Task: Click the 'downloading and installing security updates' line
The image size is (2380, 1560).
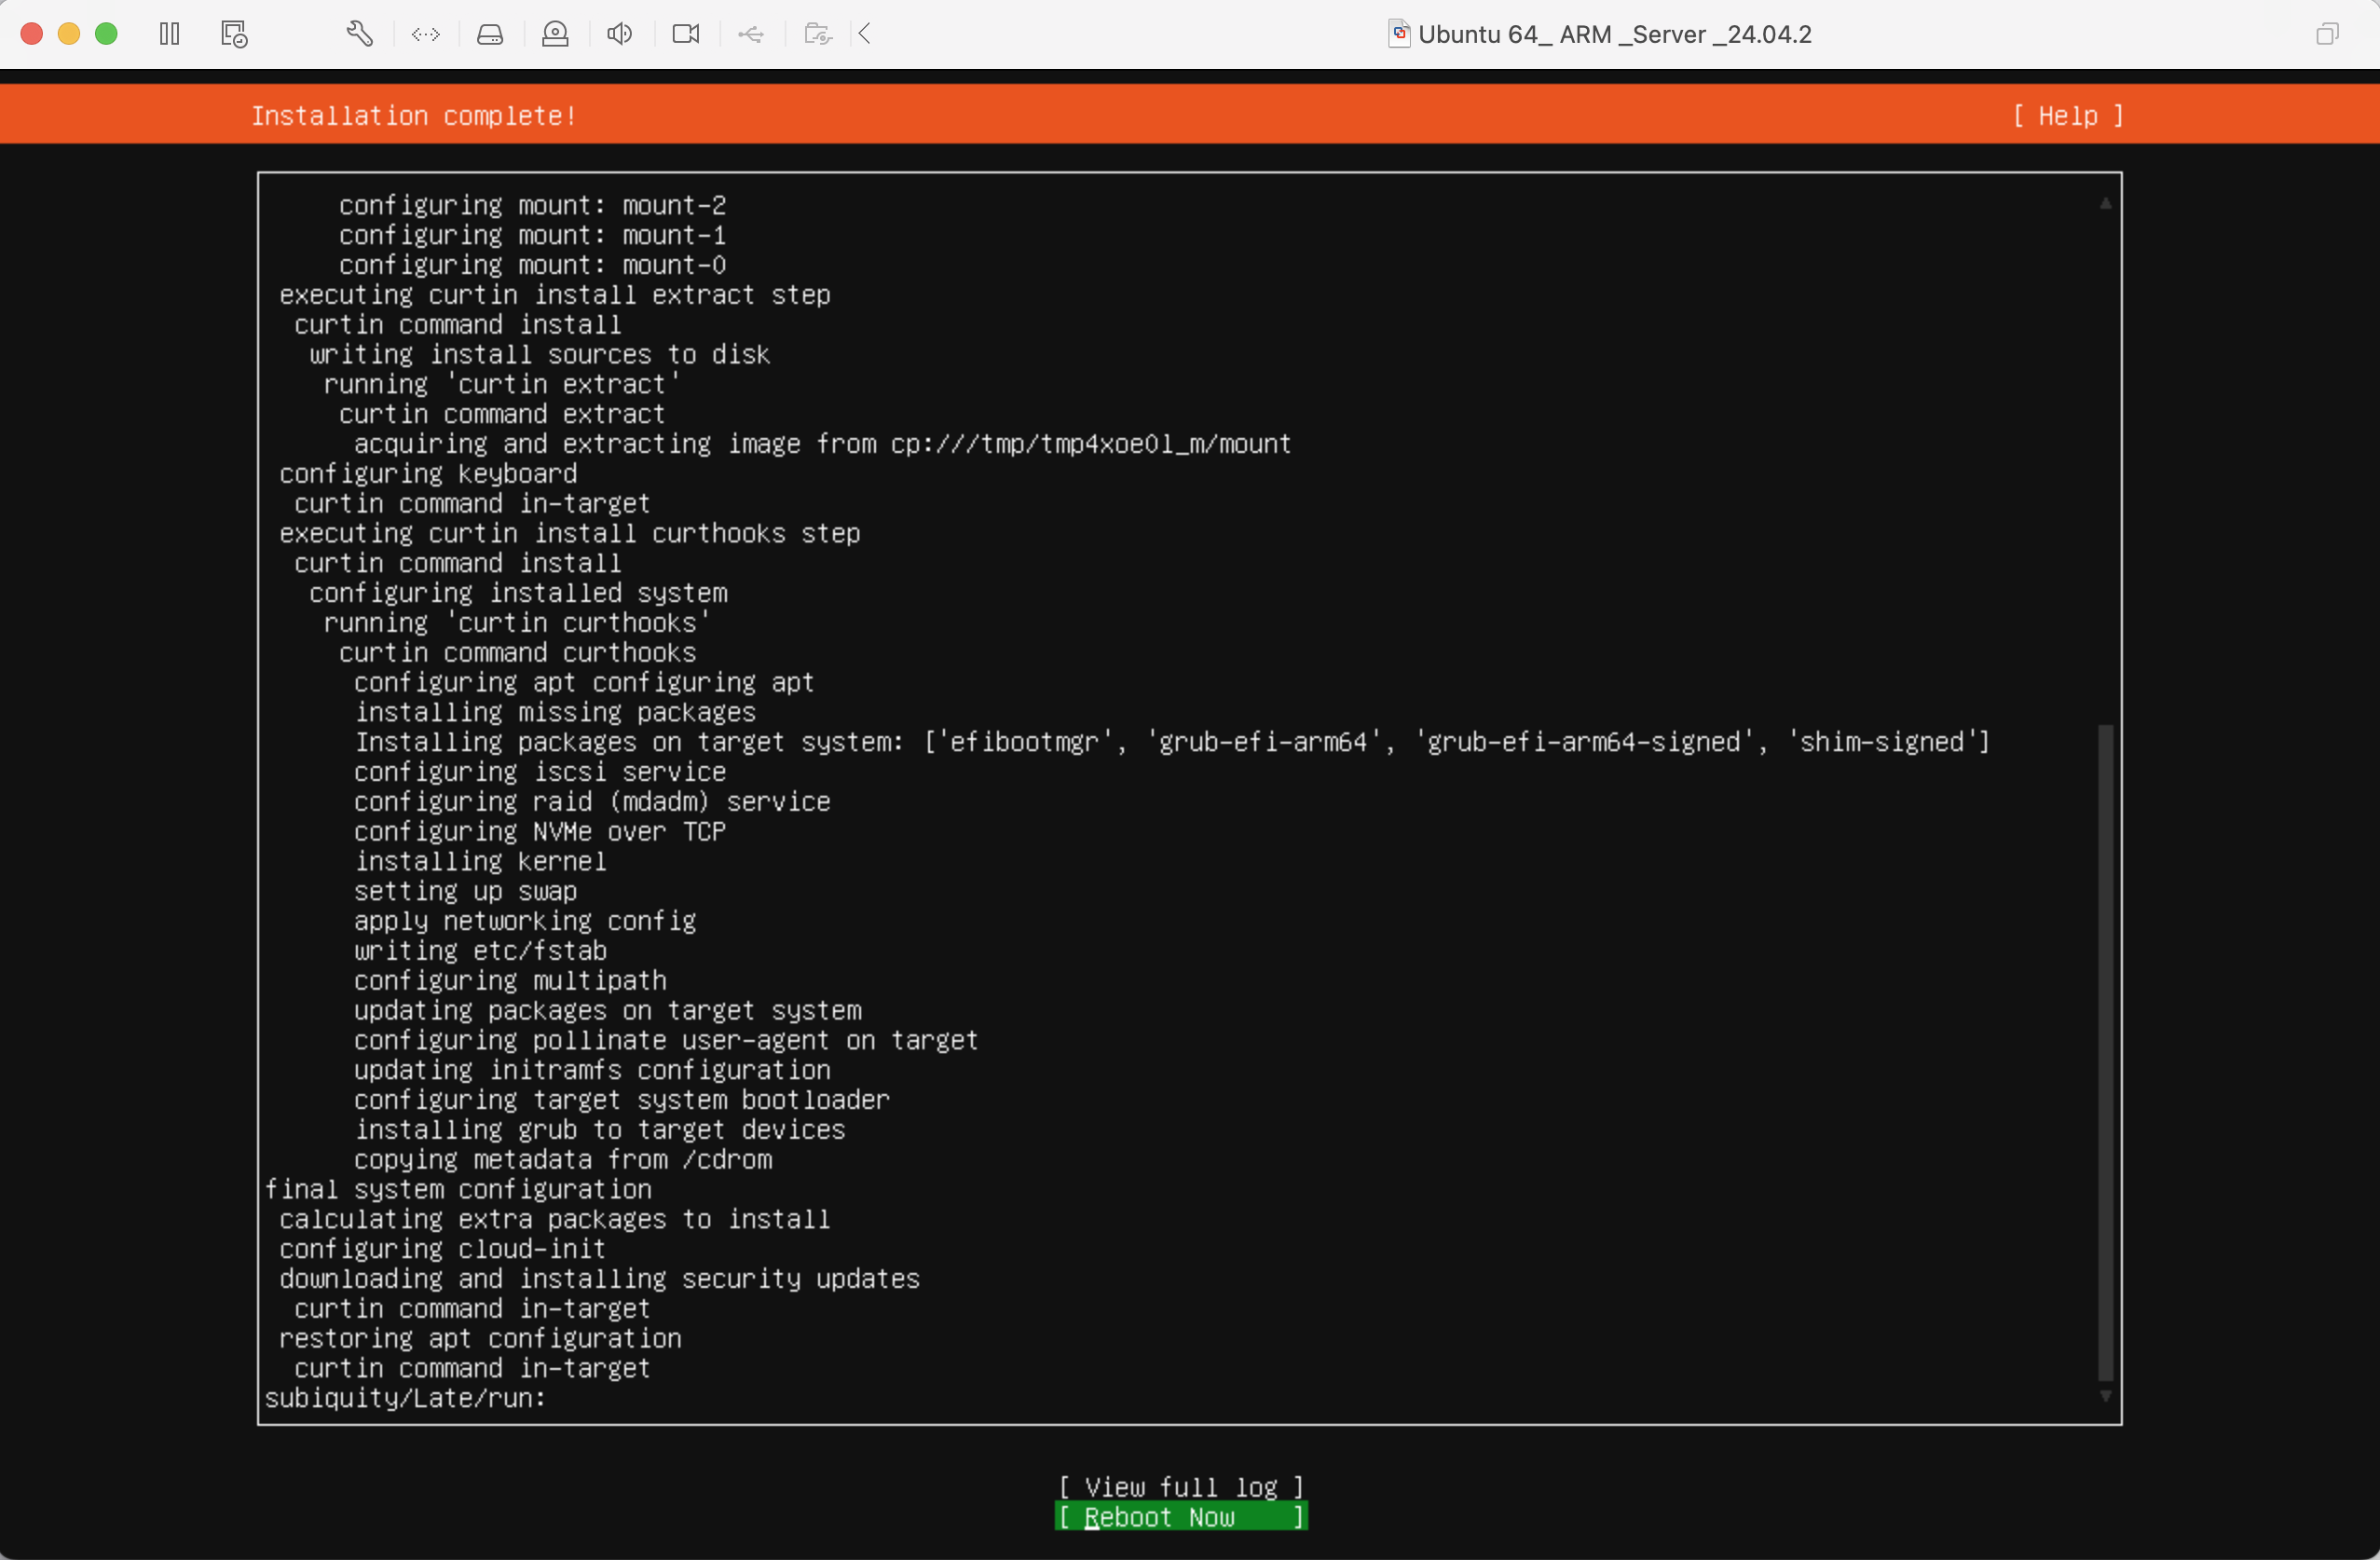Action: pyautogui.click(x=599, y=1279)
